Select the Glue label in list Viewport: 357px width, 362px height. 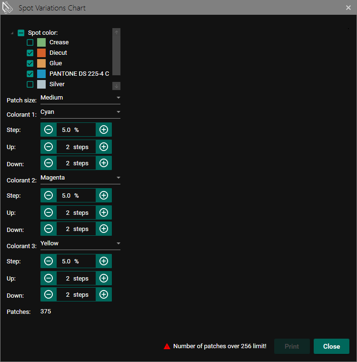[x=56, y=63]
